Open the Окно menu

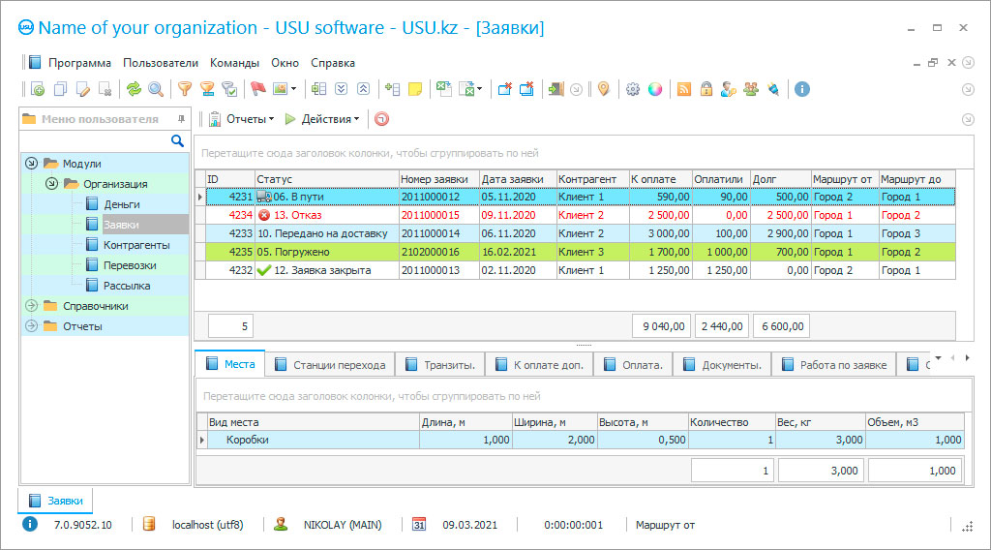click(x=285, y=63)
